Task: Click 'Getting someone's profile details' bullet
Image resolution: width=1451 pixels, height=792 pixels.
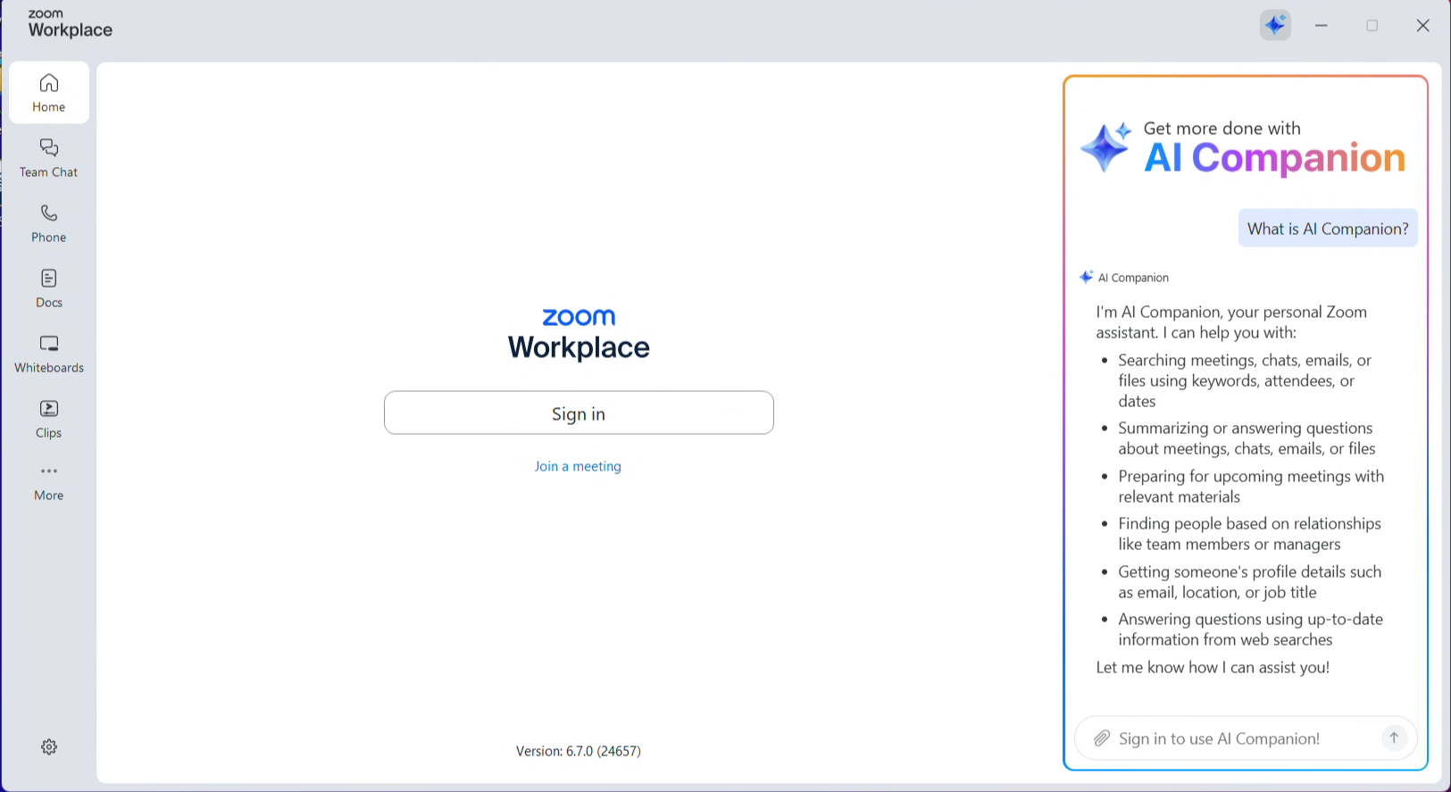Action: pyautogui.click(x=1249, y=582)
